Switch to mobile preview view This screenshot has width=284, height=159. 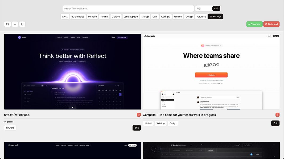coord(22,24)
